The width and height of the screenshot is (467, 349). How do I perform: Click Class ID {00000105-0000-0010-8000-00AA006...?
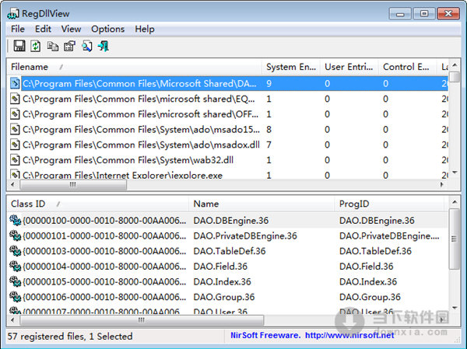point(104,281)
